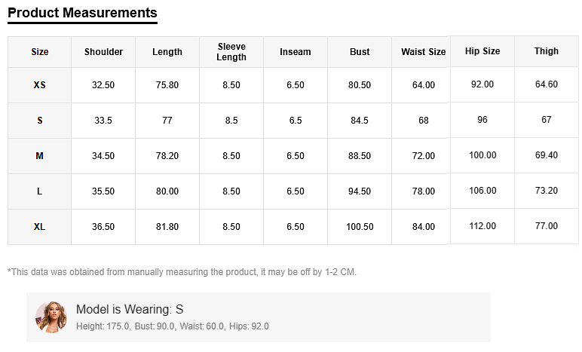Select the Shoulder column header
This screenshot has width=582, height=352.
(x=103, y=52)
